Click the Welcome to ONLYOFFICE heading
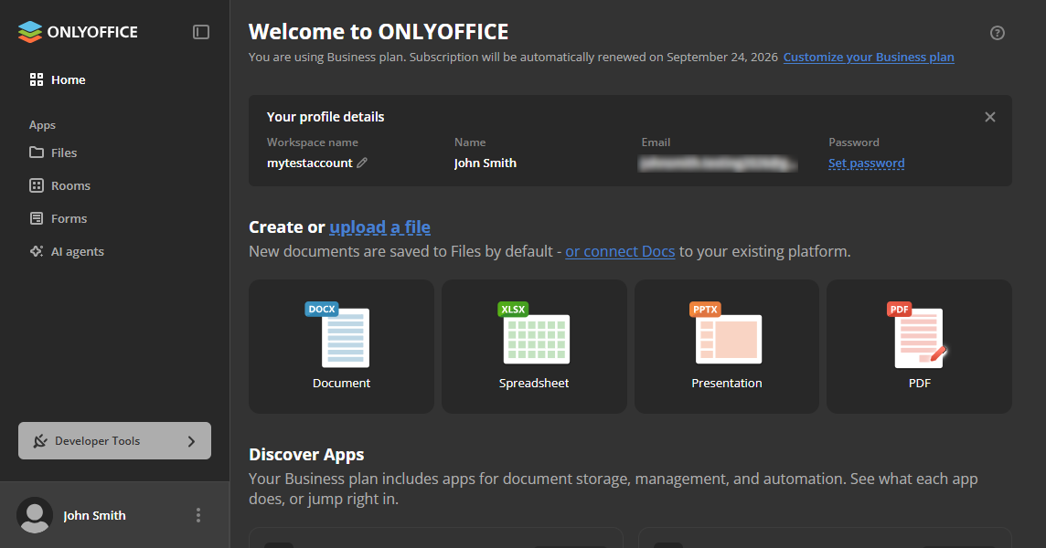Screen dimensions: 1046x548 pos(379,32)
